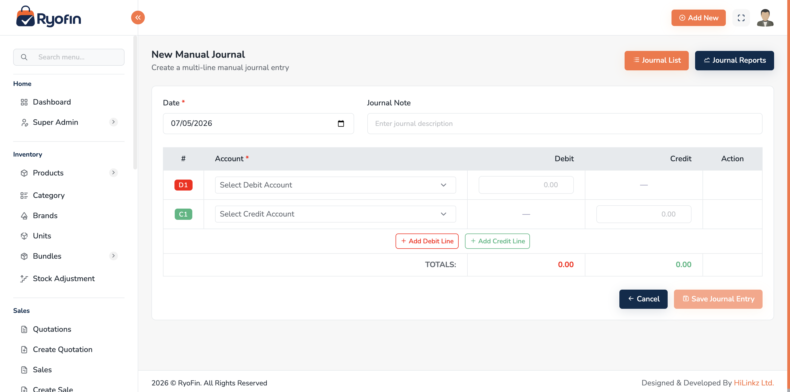The height and width of the screenshot is (392, 790).
Task: Open Quotations in the Sales menu
Action: coord(52,329)
